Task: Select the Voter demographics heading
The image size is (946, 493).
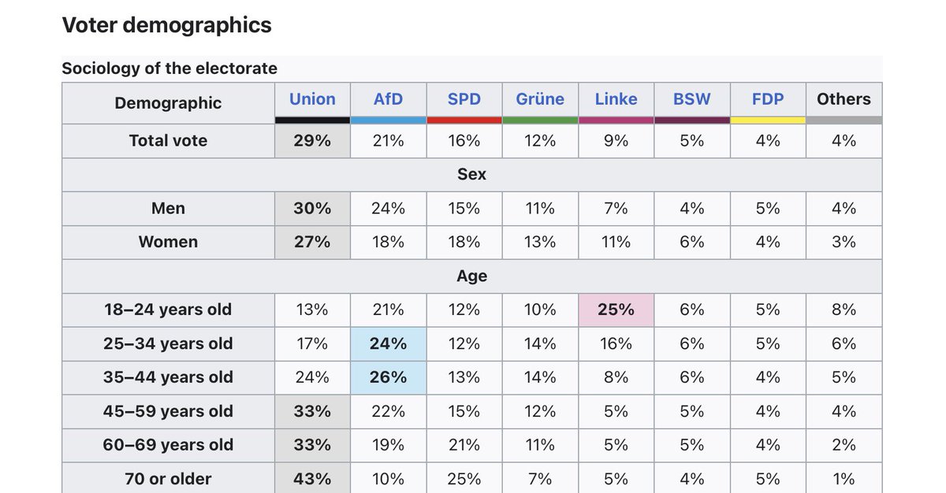Action: coord(166,25)
